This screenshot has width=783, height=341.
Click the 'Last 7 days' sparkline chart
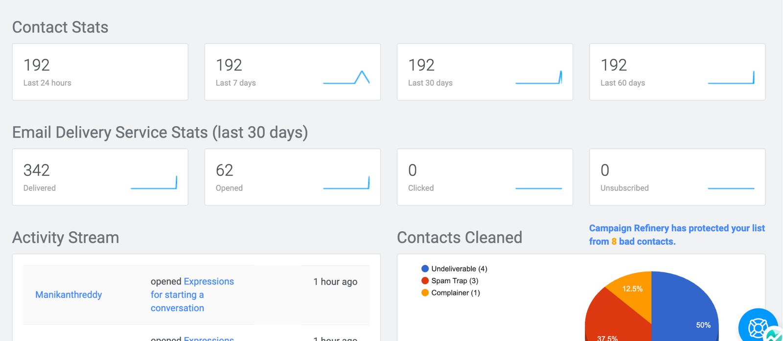346,77
